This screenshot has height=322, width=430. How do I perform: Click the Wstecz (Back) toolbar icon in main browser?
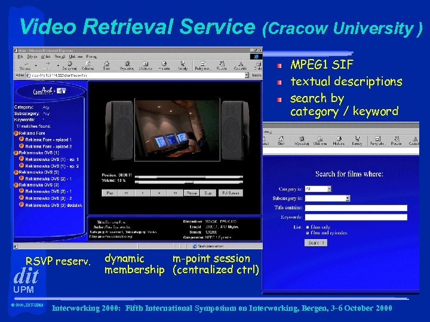pos(25,66)
